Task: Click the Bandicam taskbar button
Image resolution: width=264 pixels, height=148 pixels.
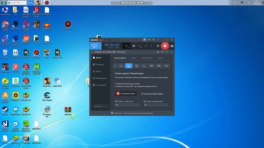Action: 47,2
